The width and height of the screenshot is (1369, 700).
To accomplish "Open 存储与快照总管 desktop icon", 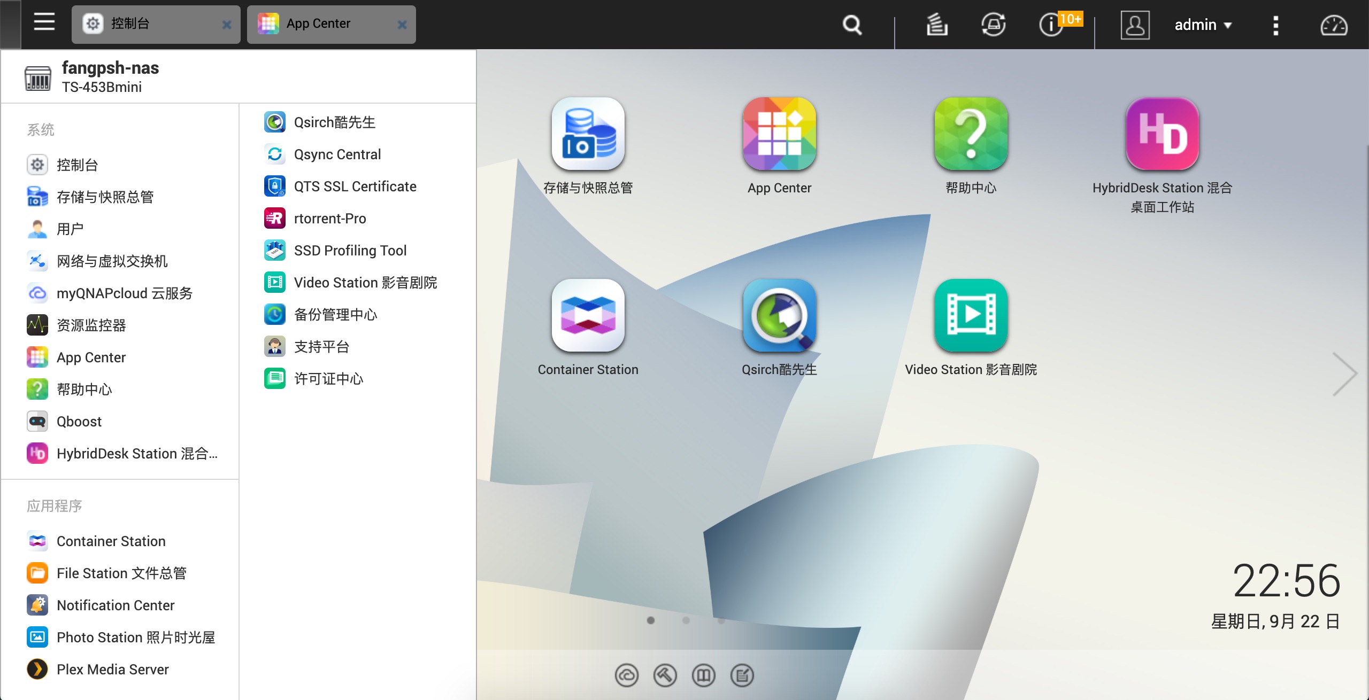I will coord(588,134).
